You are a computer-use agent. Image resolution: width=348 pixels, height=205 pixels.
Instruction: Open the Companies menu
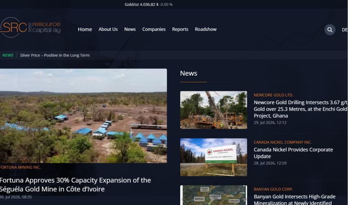click(154, 30)
